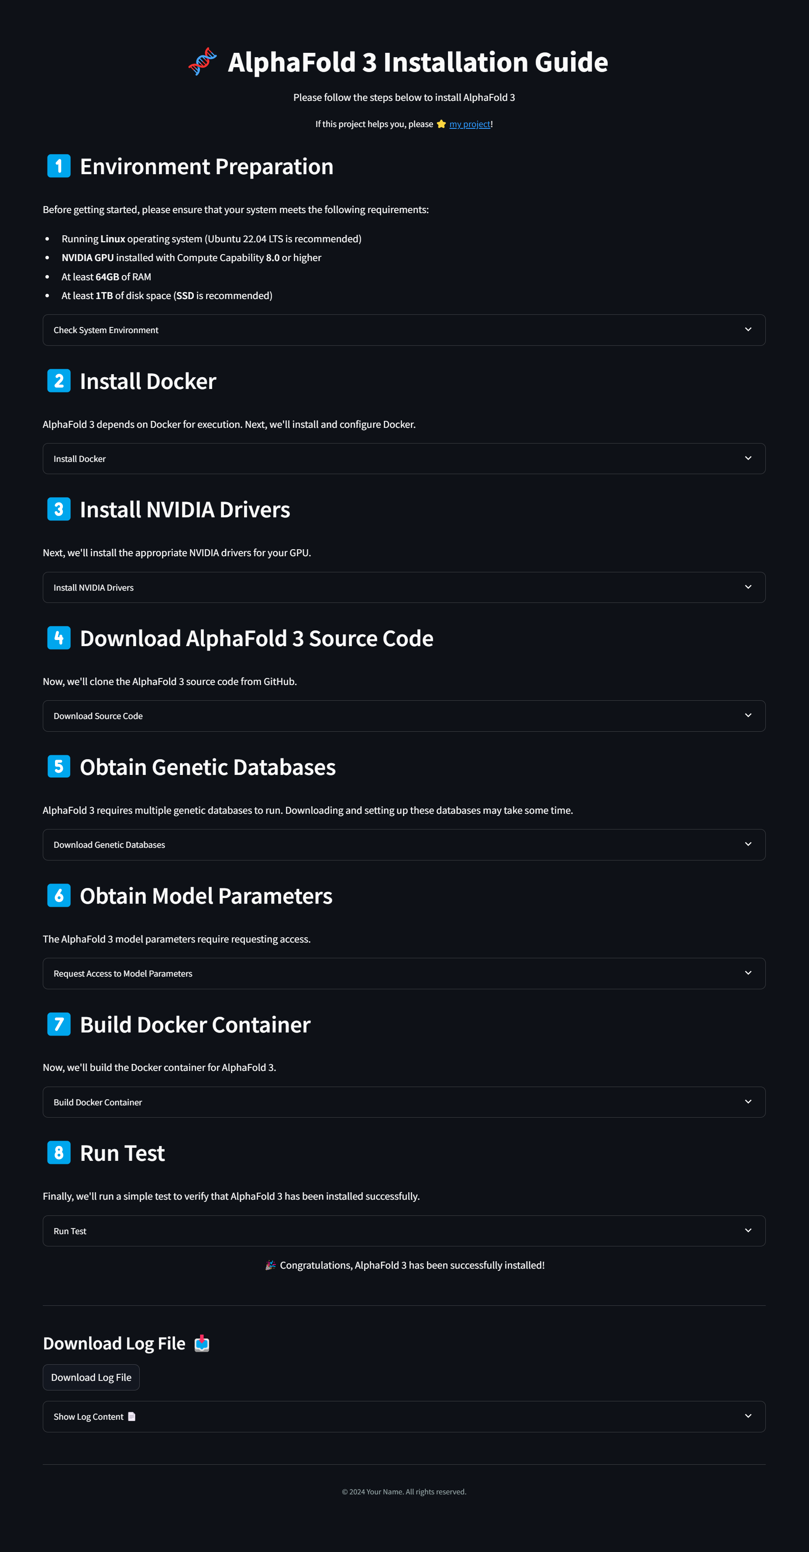
Task: Open the my project link
Action: click(x=469, y=124)
